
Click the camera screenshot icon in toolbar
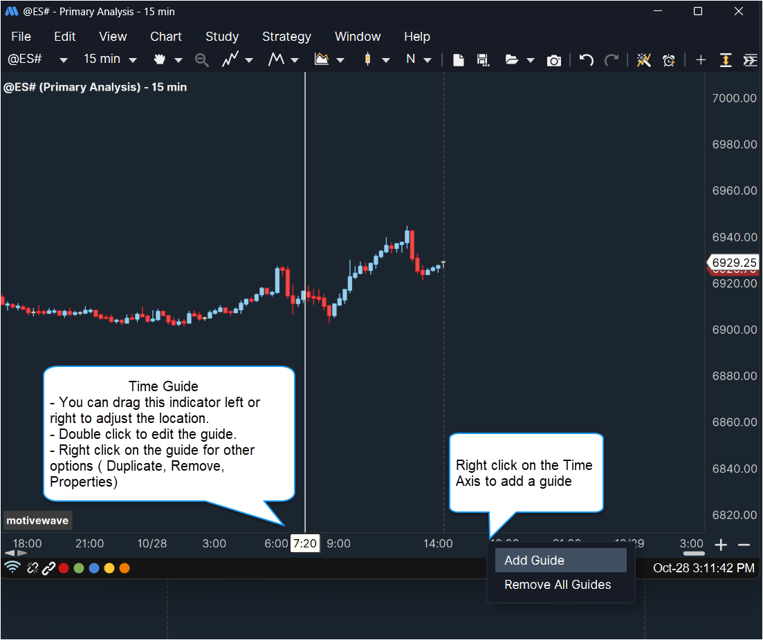(x=553, y=60)
